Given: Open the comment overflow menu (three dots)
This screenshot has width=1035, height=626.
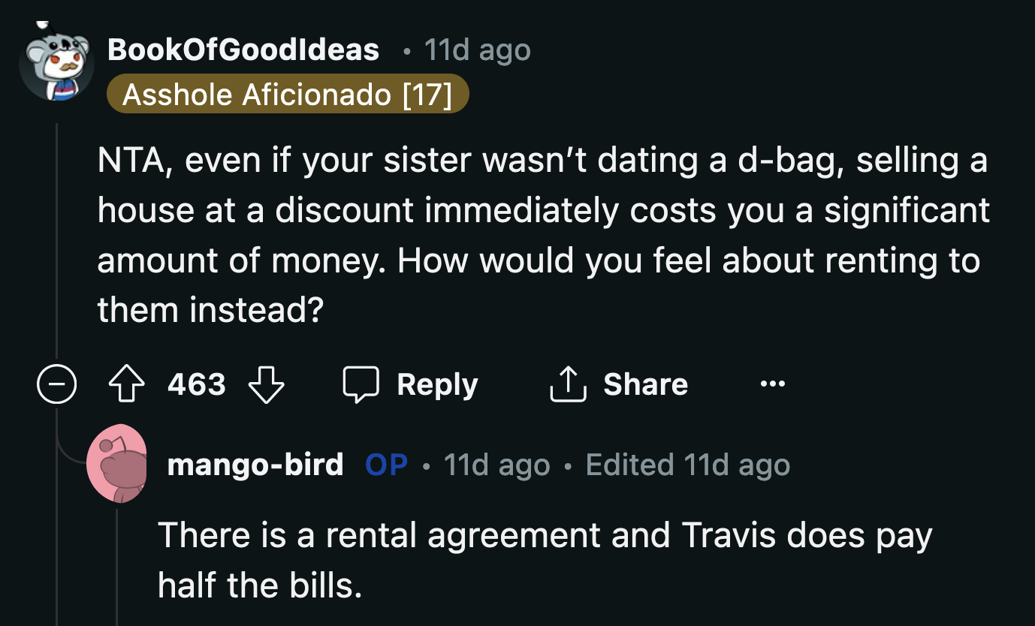Looking at the screenshot, I should (773, 384).
